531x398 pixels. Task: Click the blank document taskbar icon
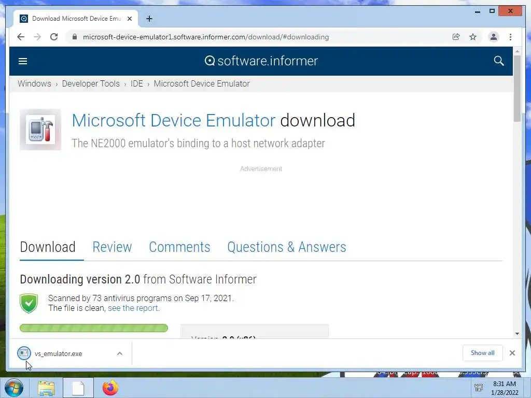[78, 388]
